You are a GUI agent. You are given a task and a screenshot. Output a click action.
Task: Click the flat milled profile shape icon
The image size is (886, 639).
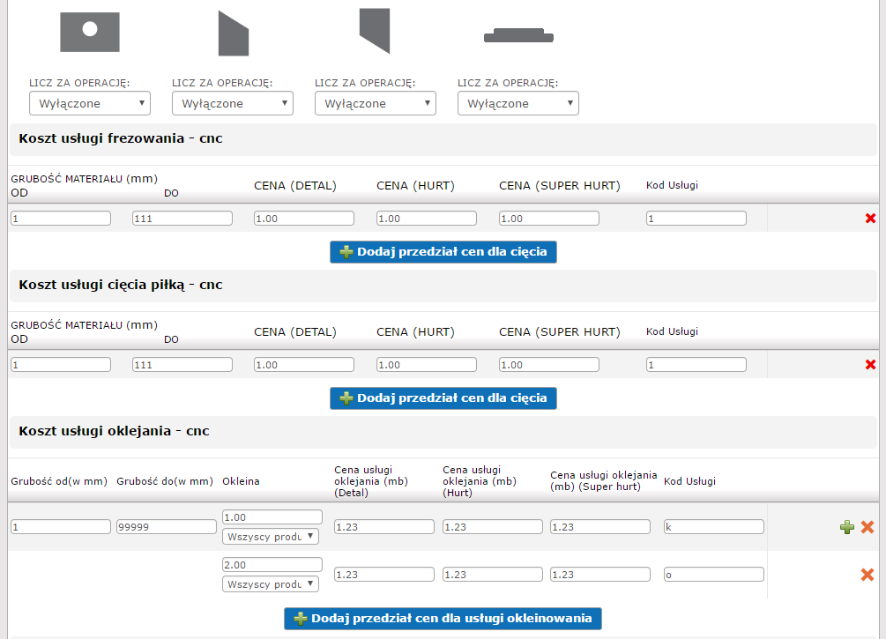(x=518, y=35)
